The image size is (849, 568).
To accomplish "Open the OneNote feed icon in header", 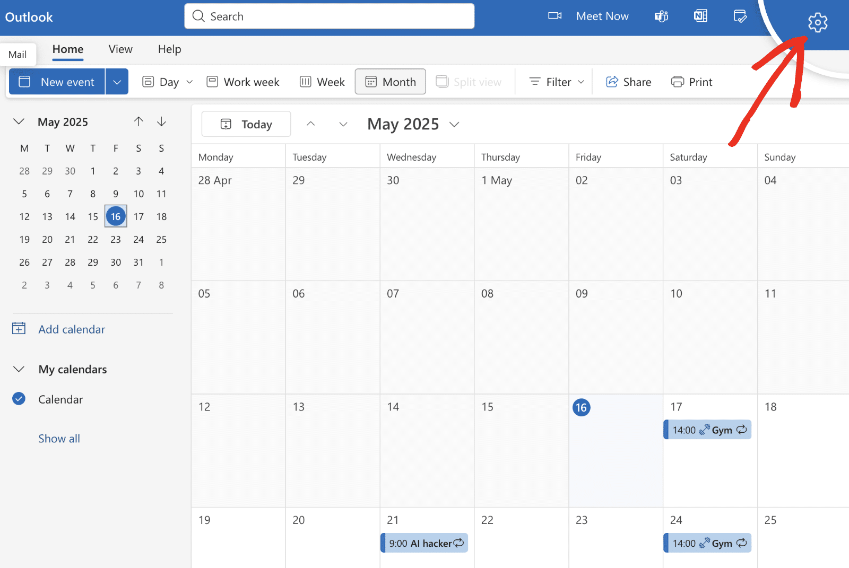I will (x=700, y=16).
